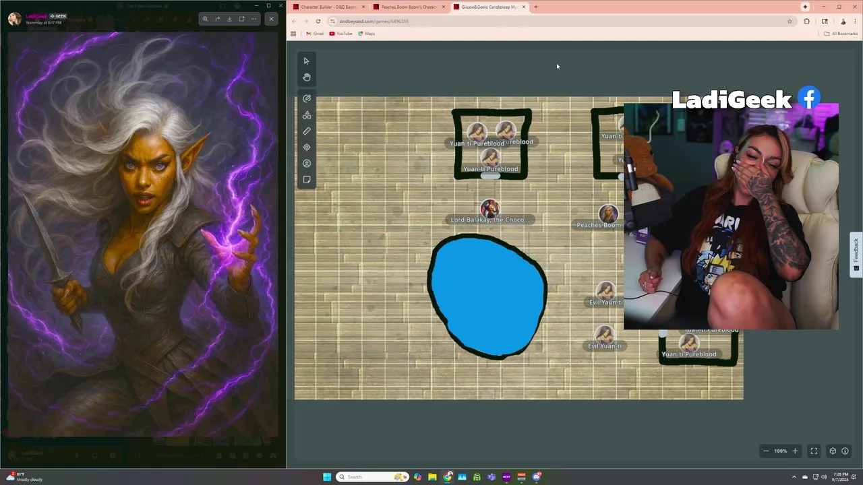Select the shapes draw tool
Screen dimensions: 863x485
(x=307, y=115)
